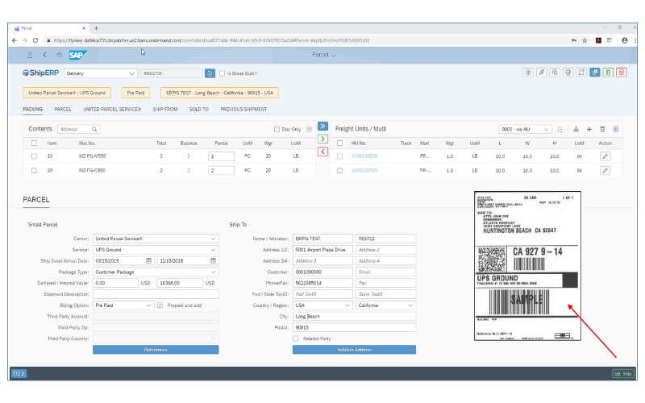Check the item 20 MZ-FG-C990 row checkbox
Screen dimensions: 645x403
pyautogui.click(x=34, y=170)
